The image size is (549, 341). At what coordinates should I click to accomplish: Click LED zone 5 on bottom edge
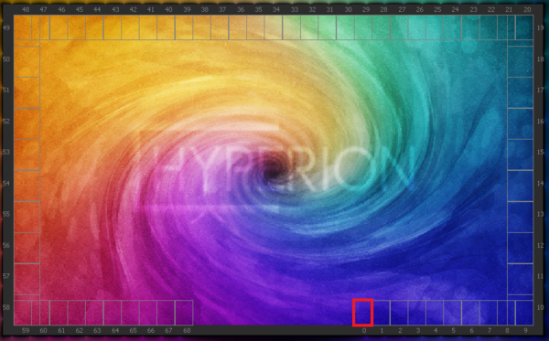[453, 313]
